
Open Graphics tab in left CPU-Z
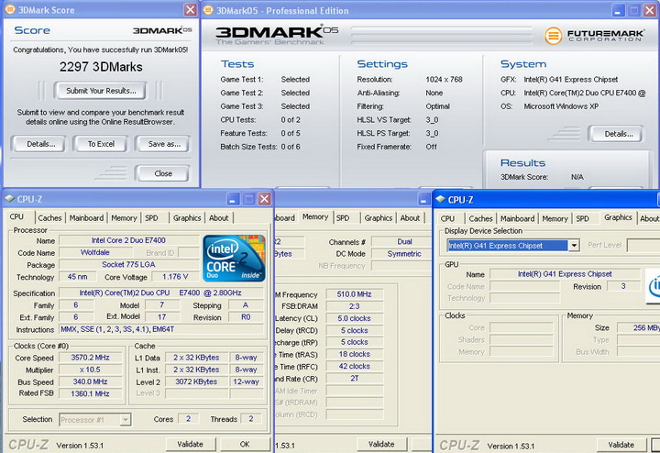(187, 218)
